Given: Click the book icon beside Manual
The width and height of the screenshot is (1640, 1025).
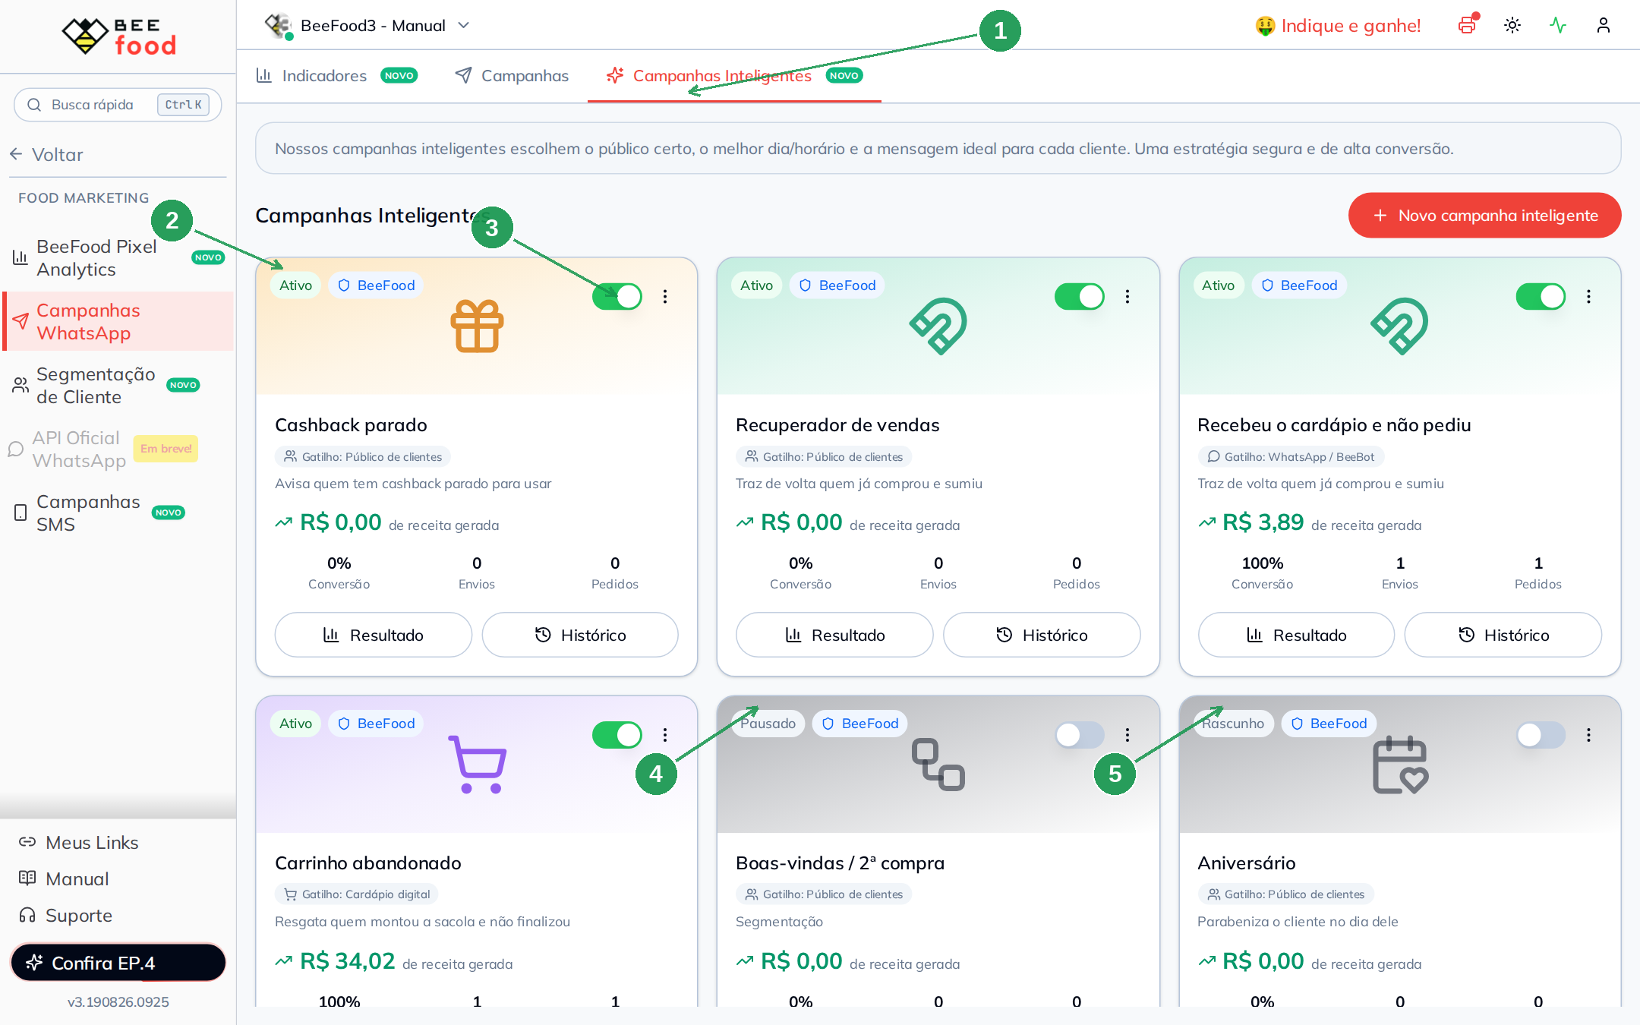Looking at the screenshot, I should point(27,878).
